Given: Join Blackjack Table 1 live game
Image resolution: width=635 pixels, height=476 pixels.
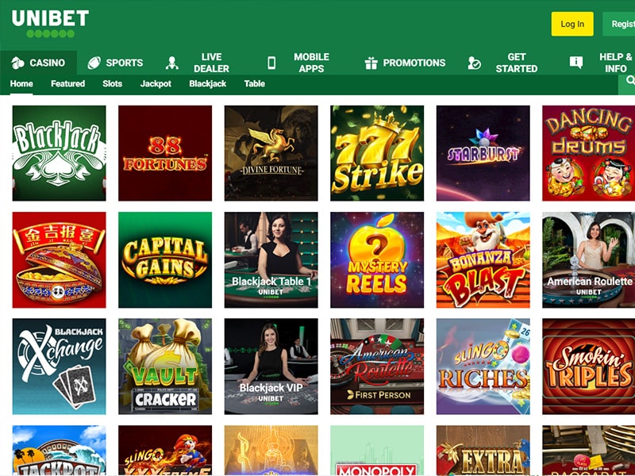Looking at the screenshot, I should coord(271,260).
